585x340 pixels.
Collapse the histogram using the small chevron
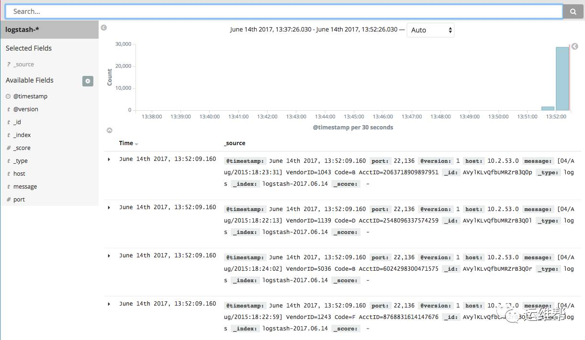point(109,130)
